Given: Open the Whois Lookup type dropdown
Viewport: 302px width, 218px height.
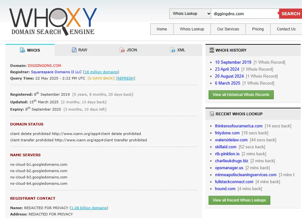Looking at the screenshot, I should [190, 14].
